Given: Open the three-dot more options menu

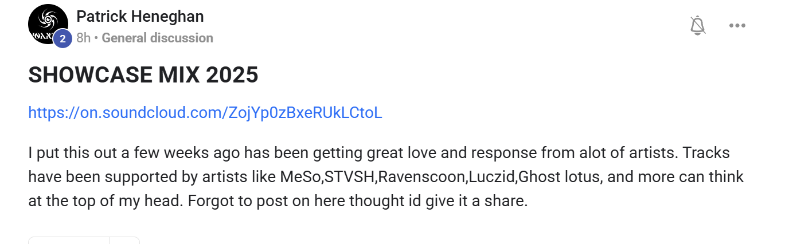Looking at the screenshot, I should tap(737, 26).
